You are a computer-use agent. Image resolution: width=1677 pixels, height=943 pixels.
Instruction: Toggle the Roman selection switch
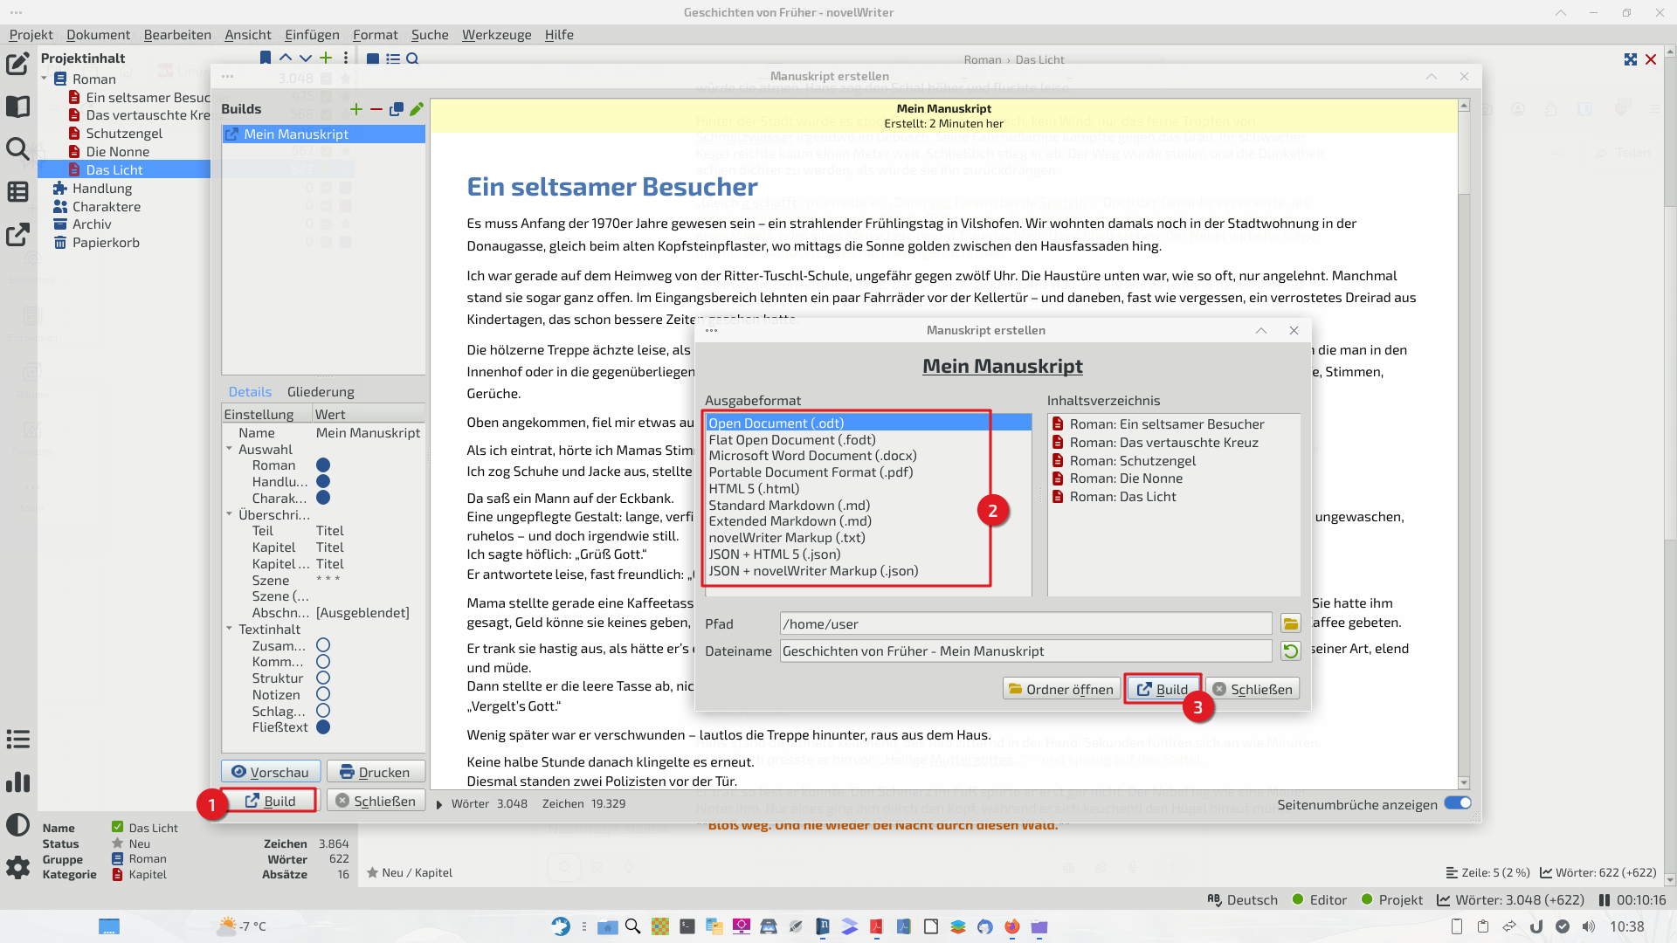coord(323,465)
